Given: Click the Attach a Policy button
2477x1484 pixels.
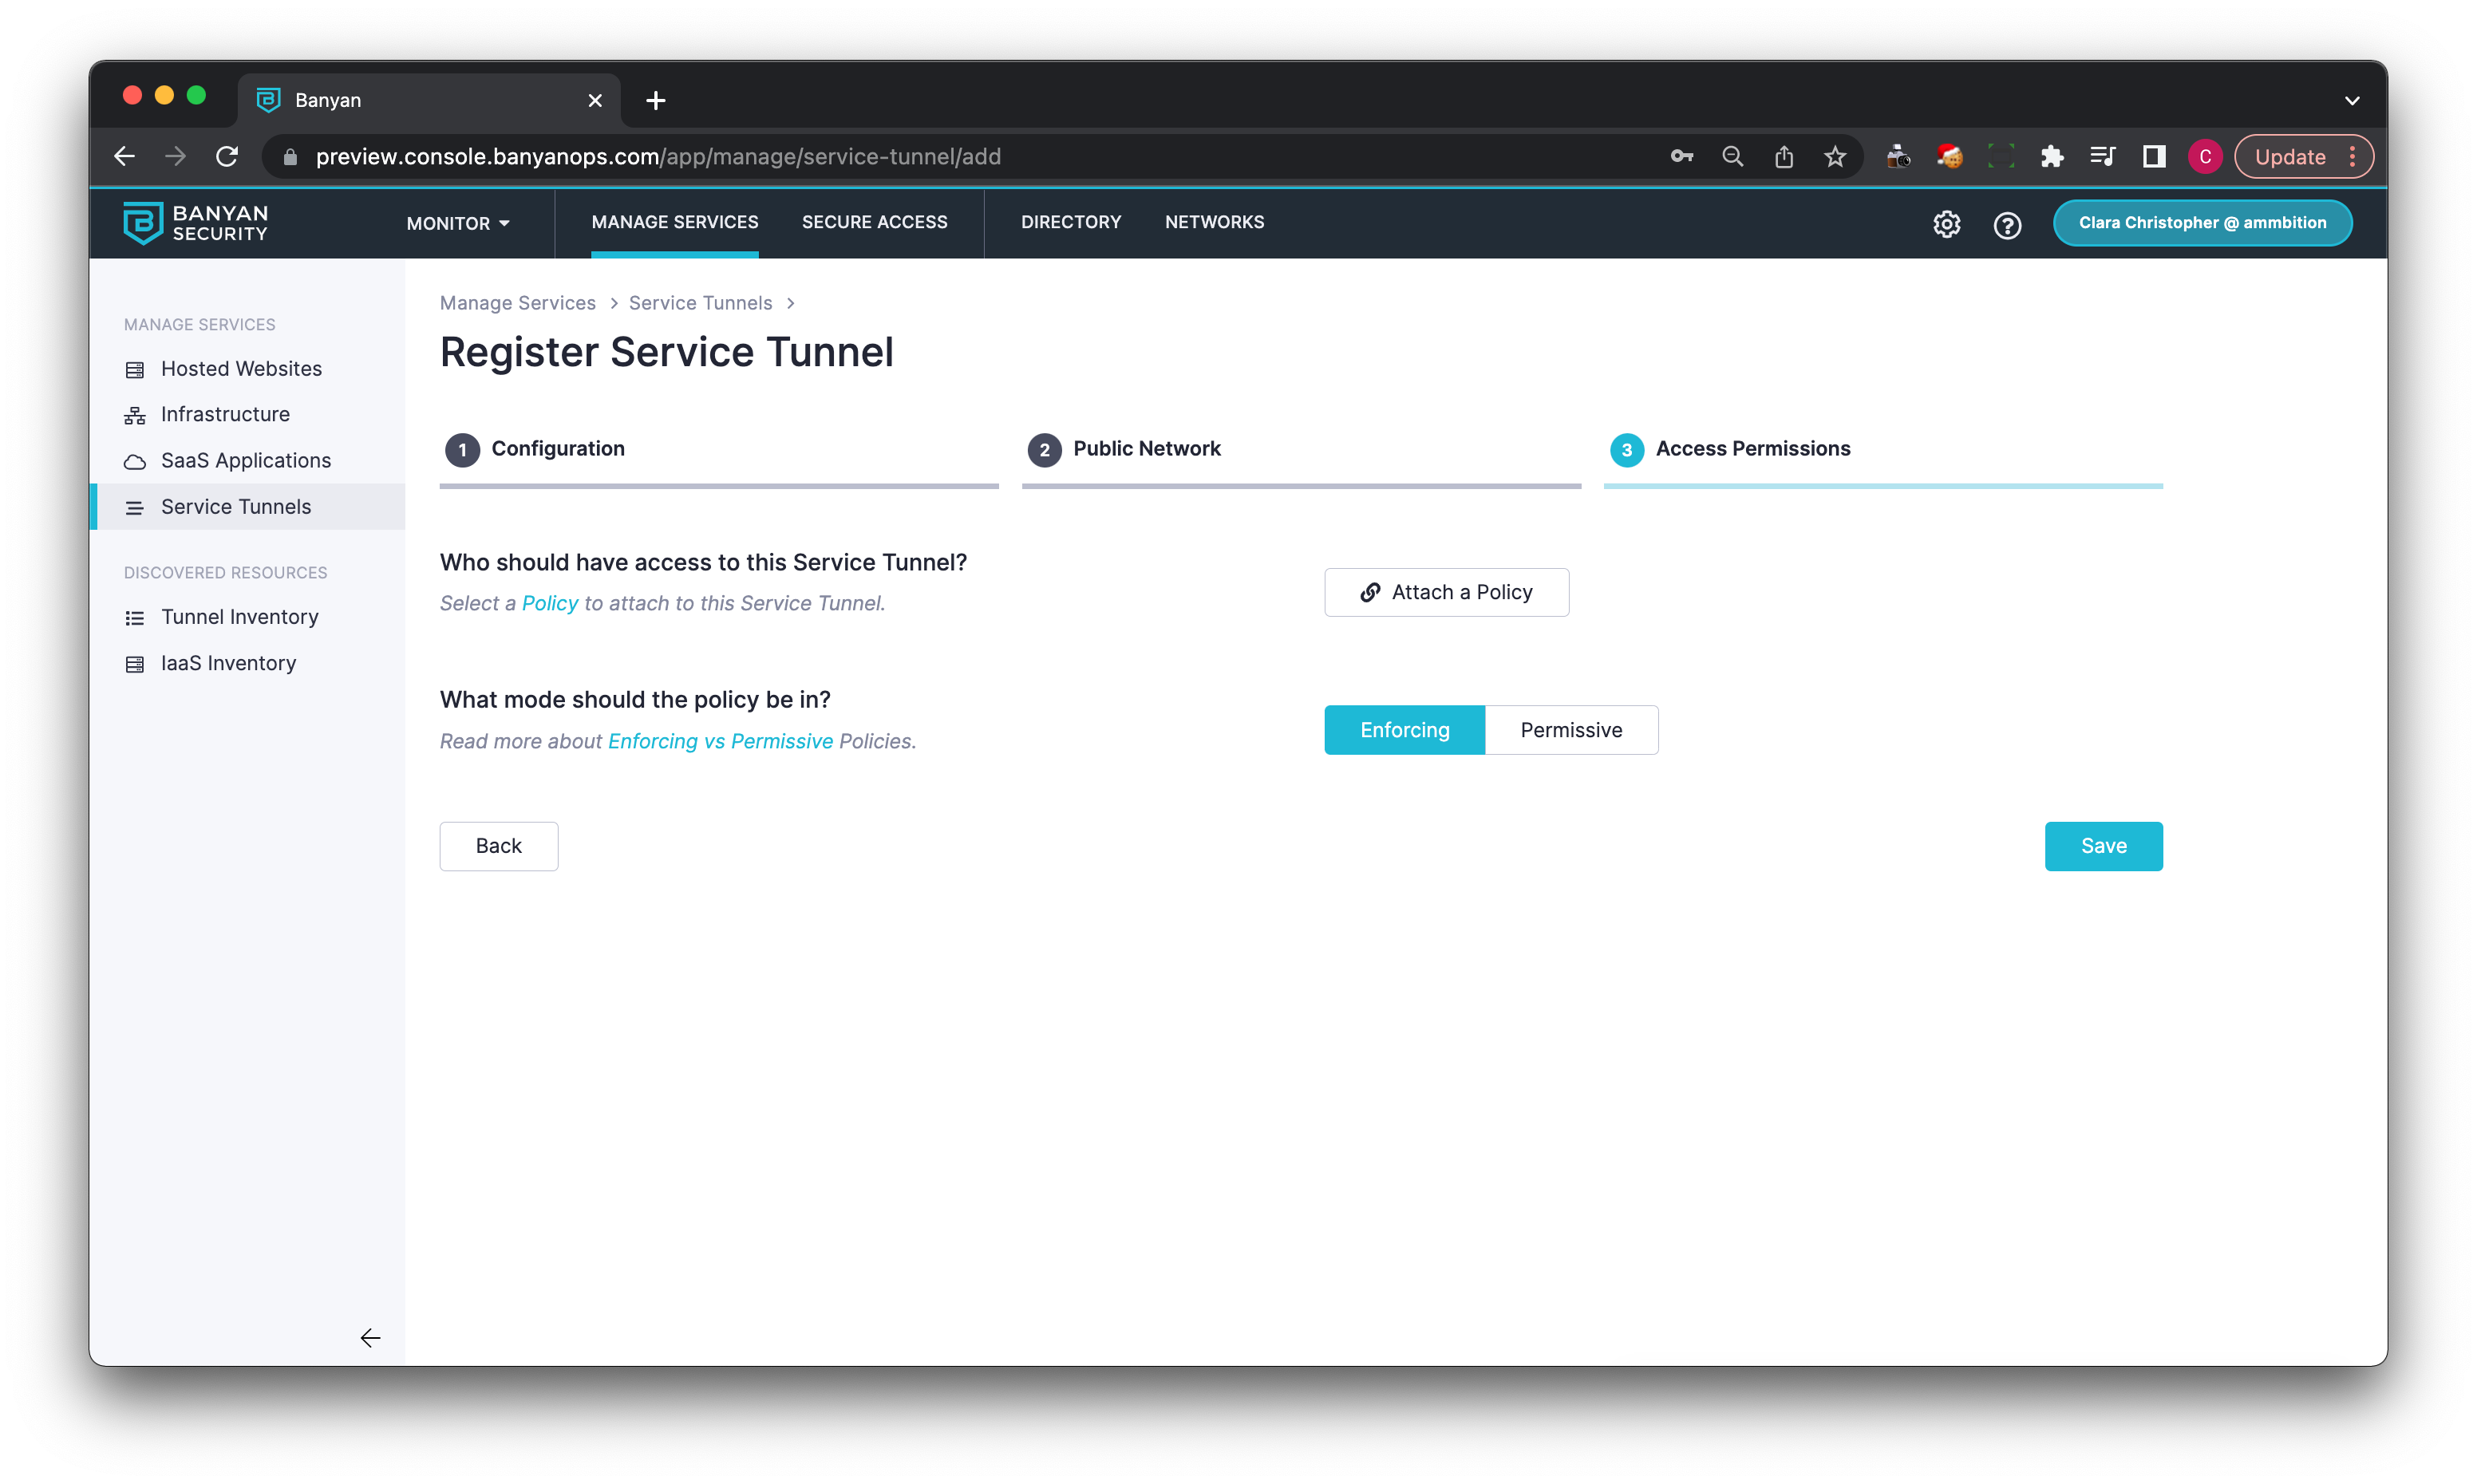Looking at the screenshot, I should pos(1446,592).
